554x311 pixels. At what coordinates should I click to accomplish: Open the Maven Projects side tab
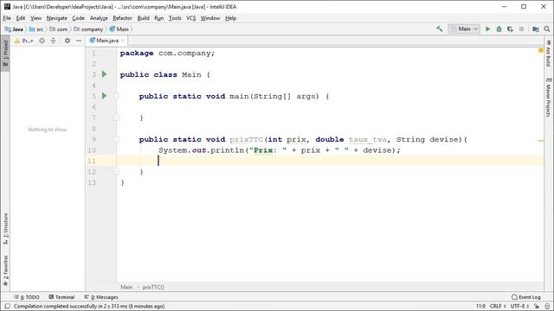click(x=548, y=97)
